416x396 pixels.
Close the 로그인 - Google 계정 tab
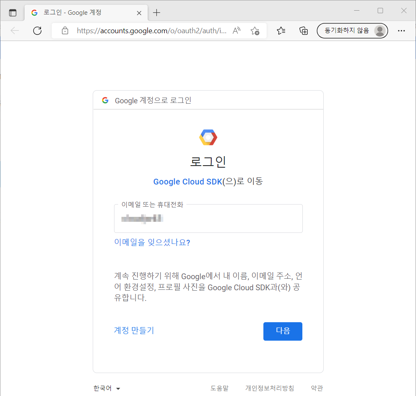139,13
